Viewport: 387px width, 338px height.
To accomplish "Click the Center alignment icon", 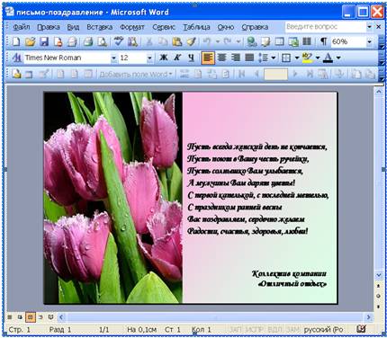I will (x=221, y=58).
